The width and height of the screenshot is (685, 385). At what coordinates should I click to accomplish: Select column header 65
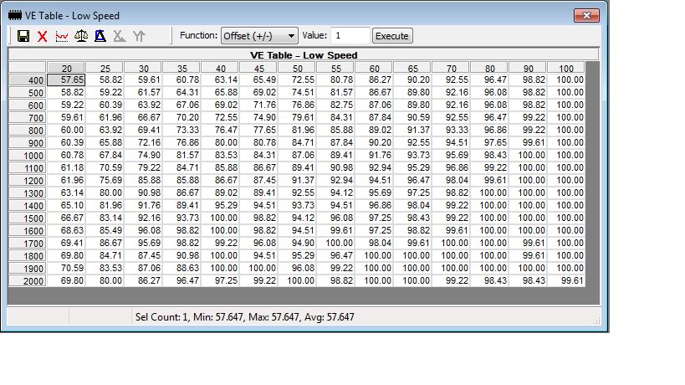click(412, 68)
